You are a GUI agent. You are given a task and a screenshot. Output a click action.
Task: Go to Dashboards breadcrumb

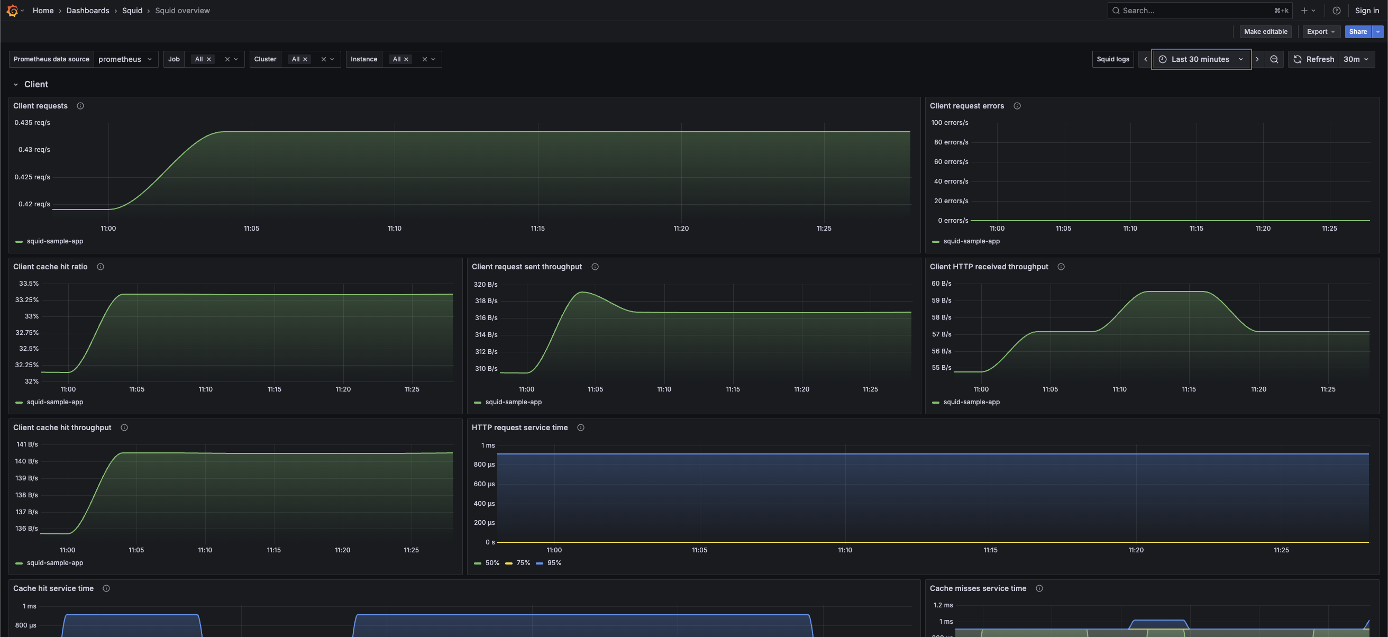(x=88, y=10)
